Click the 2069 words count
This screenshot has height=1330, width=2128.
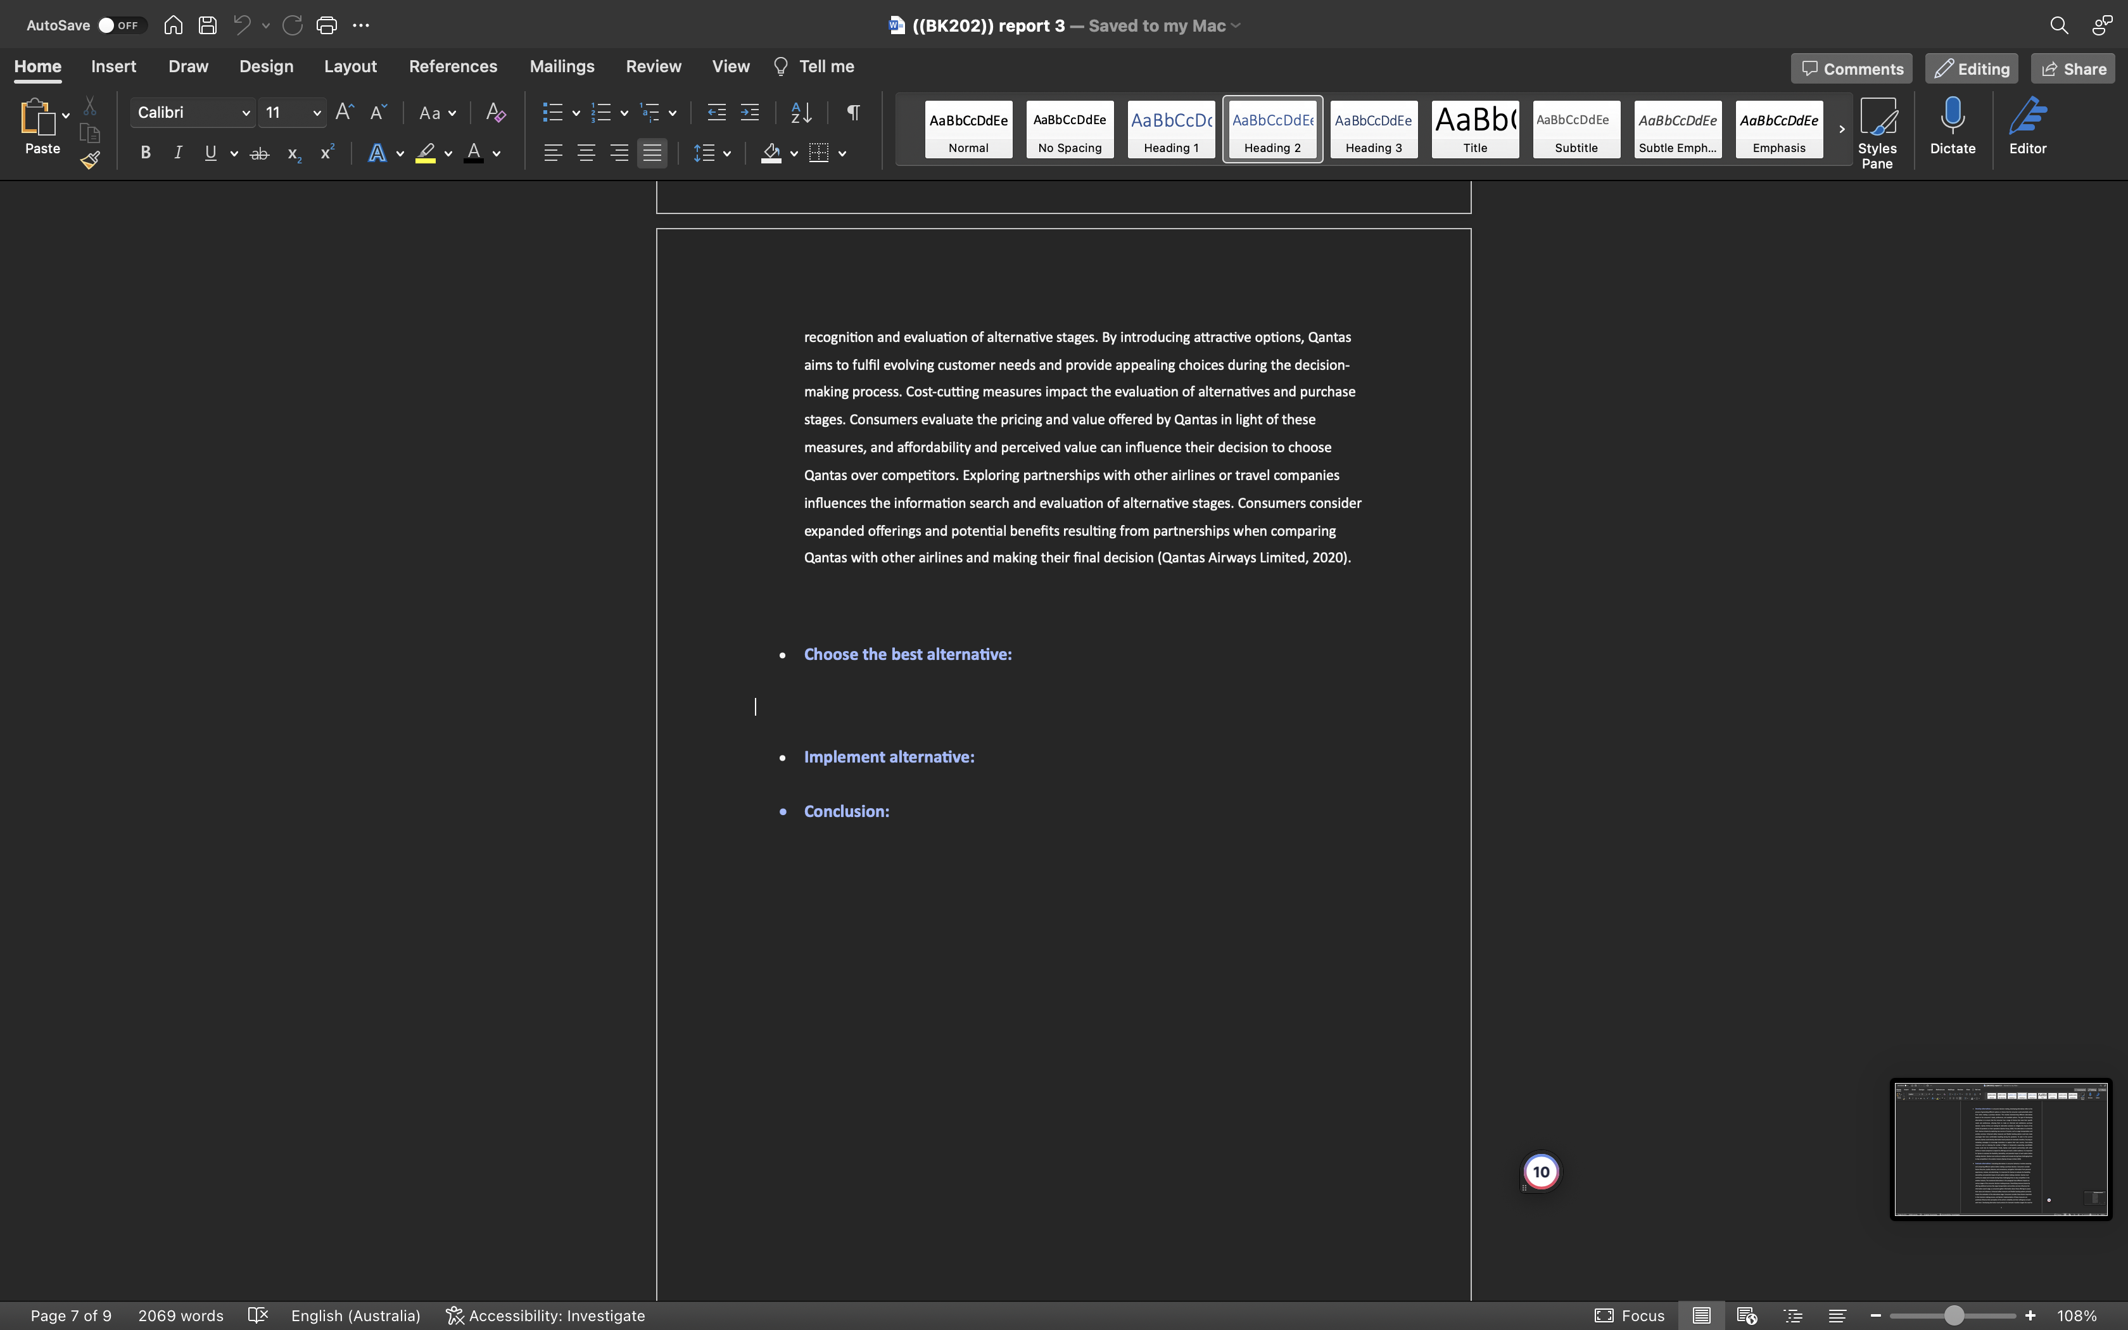tap(180, 1316)
